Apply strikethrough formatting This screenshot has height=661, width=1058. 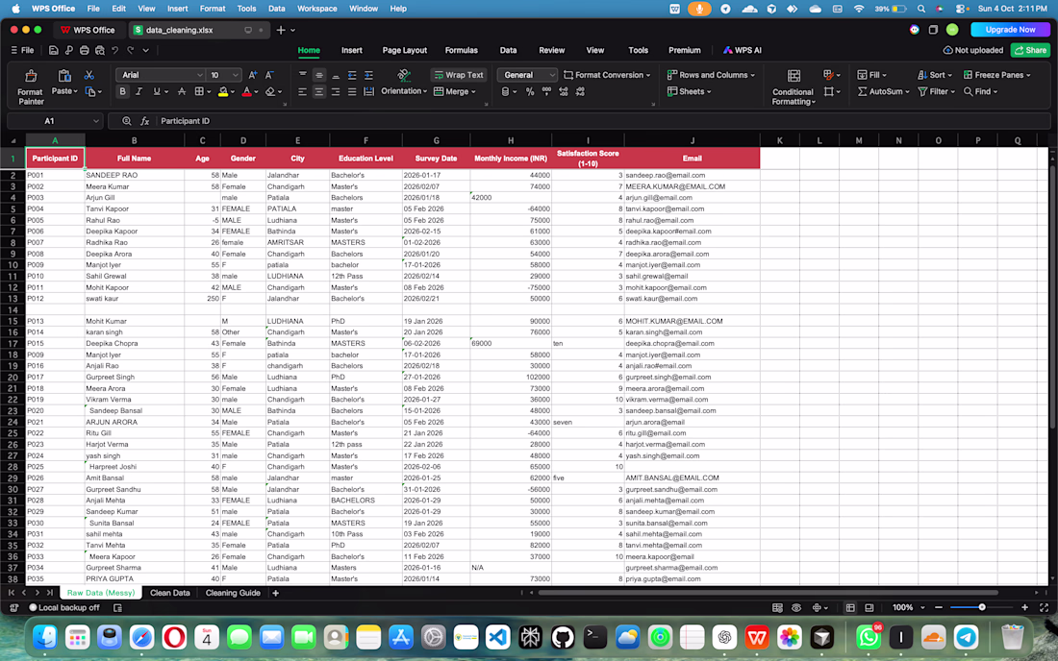[x=182, y=91]
